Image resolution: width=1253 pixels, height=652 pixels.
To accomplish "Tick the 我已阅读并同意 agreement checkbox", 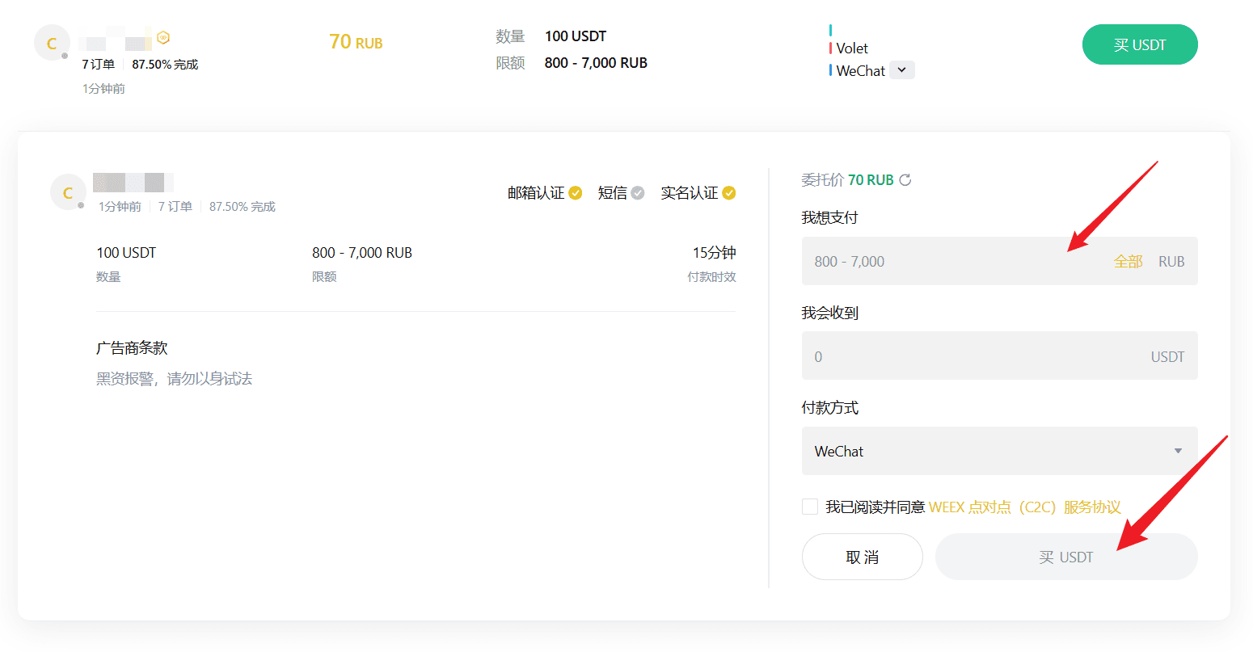I will click(810, 507).
